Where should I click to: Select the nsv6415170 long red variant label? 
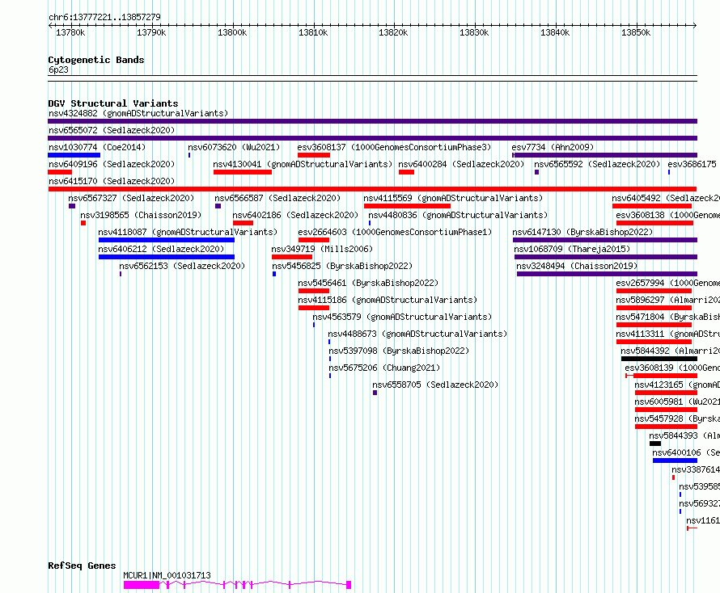(112, 181)
